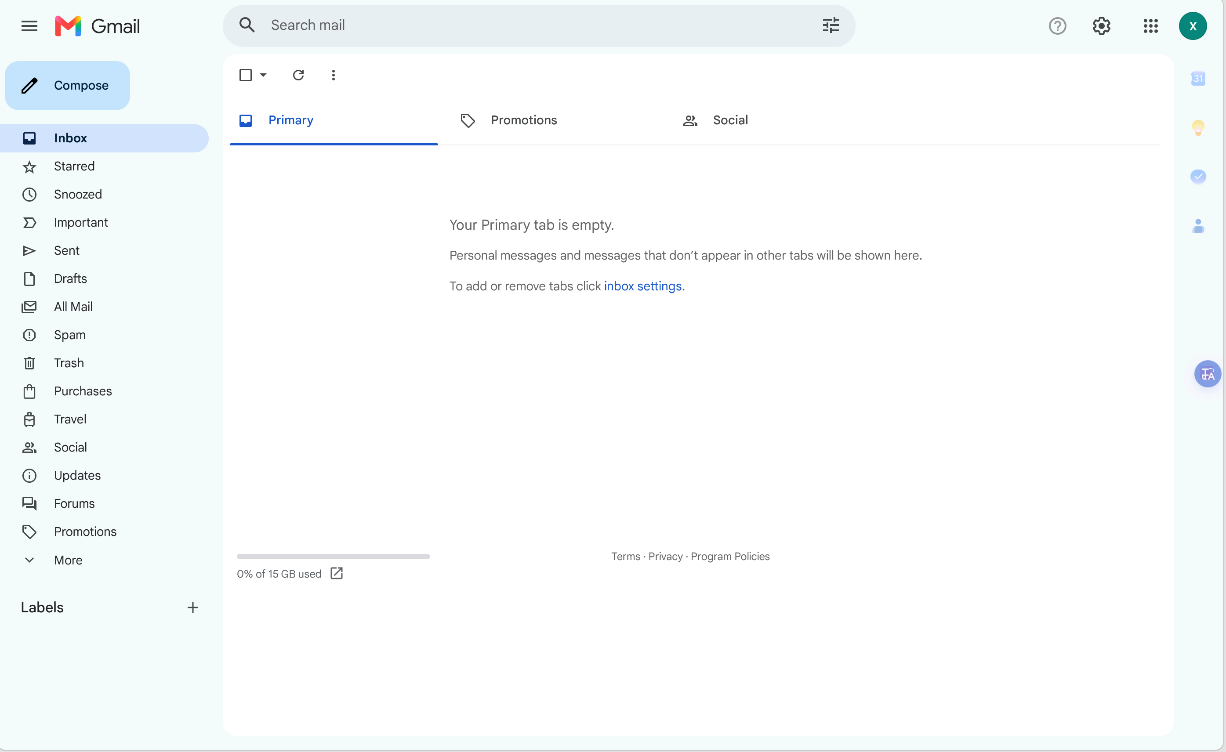Open Promotions category in sidebar
1226x752 pixels.
105,531
